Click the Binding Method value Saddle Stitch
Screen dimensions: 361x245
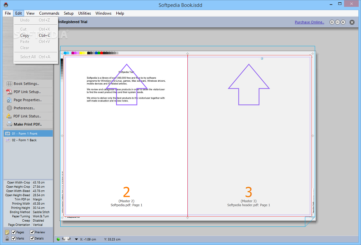pyautogui.click(x=41, y=212)
